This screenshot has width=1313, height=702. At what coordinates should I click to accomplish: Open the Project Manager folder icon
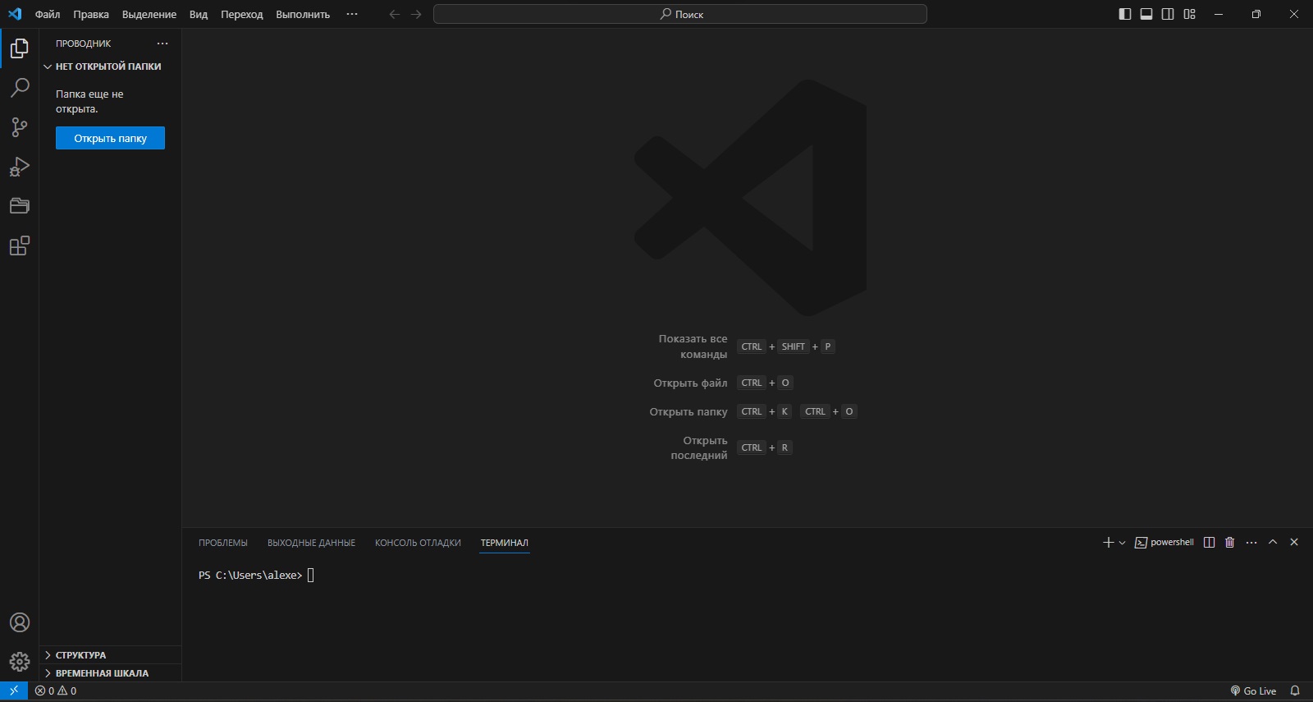20,206
